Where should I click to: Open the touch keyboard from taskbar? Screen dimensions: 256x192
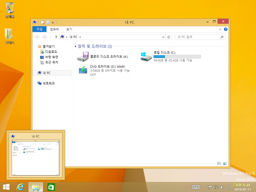(x=196, y=187)
